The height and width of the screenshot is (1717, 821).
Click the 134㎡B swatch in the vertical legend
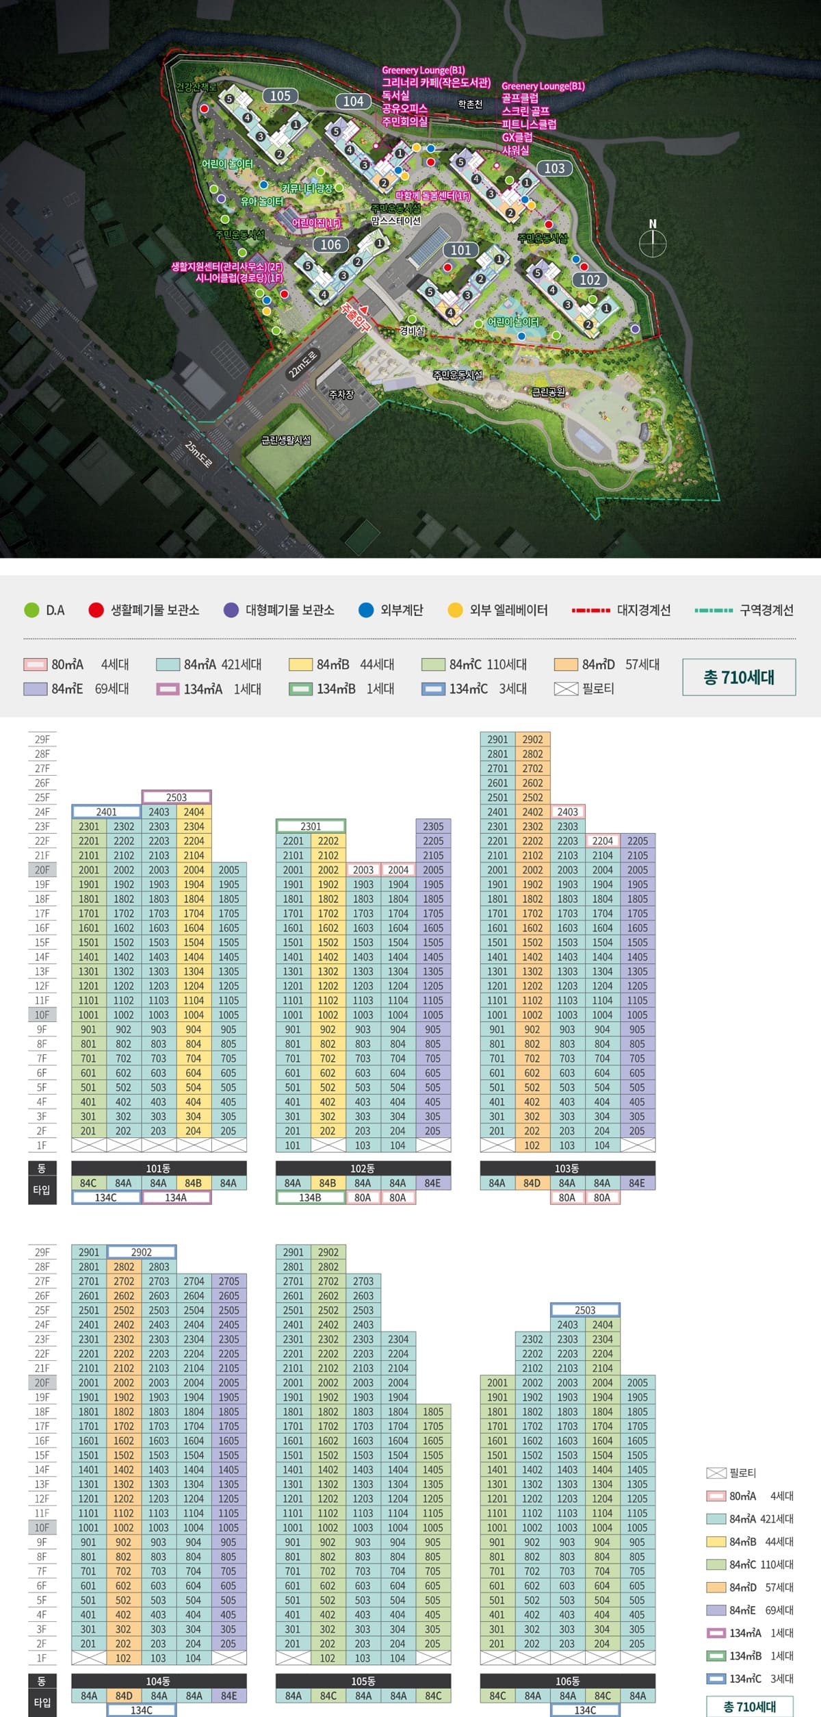pyautogui.click(x=716, y=1655)
